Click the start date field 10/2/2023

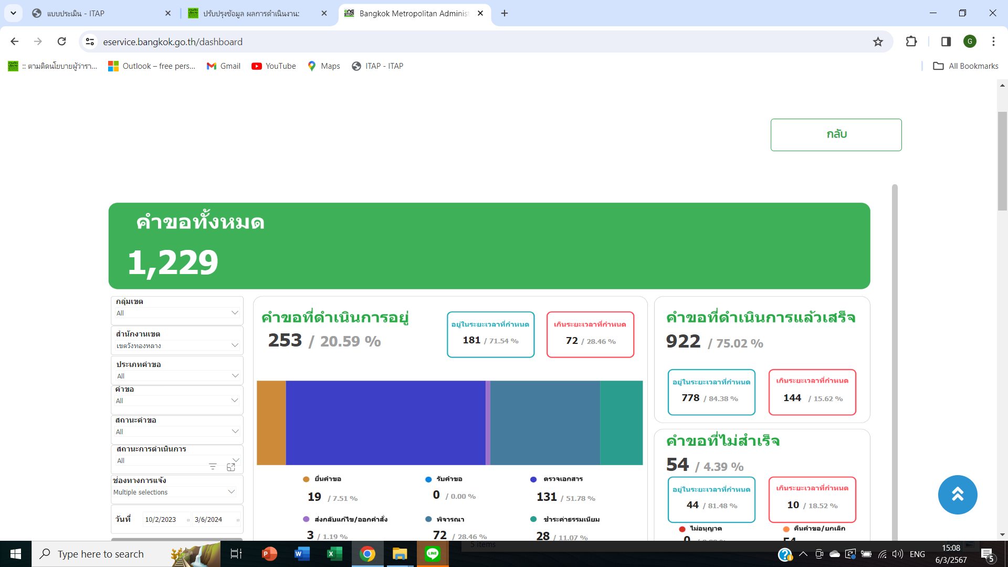pos(161,520)
